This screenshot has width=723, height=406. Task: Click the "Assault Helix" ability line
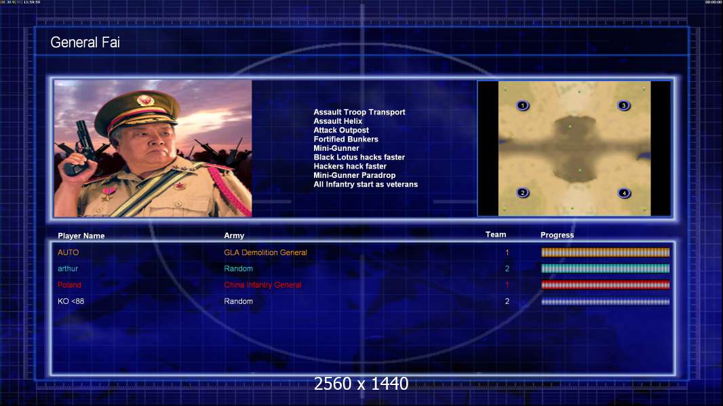[x=338, y=121]
